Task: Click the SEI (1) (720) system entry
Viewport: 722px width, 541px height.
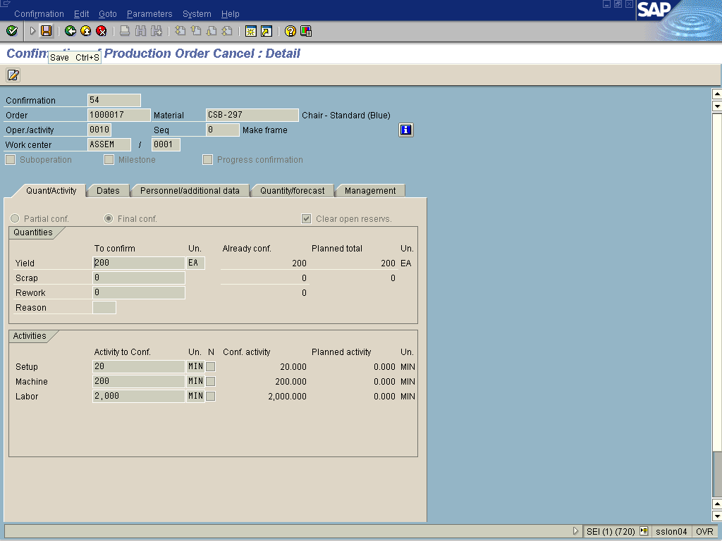Action: click(x=611, y=531)
